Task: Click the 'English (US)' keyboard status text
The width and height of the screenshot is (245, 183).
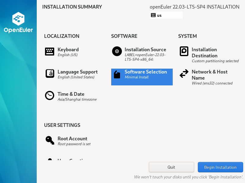Action: [68, 55]
